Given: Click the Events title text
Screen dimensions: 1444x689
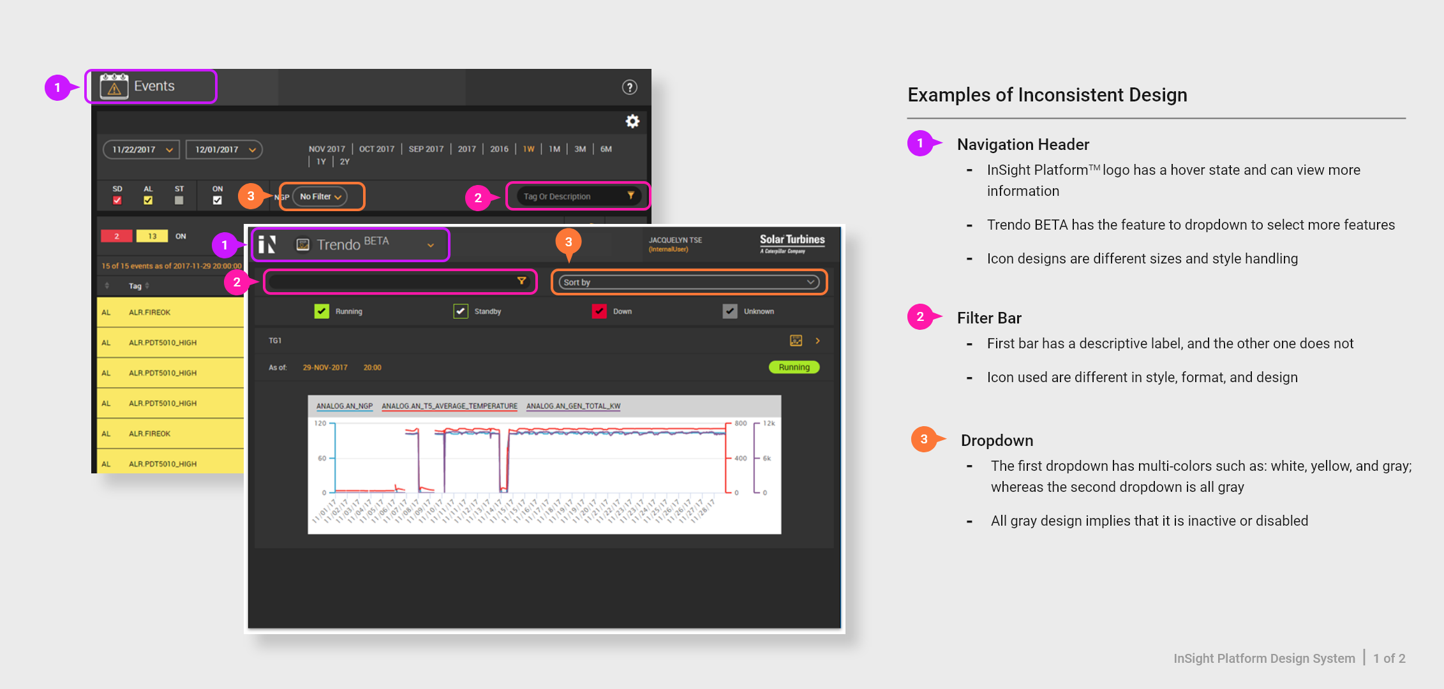Looking at the screenshot, I should click(x=154, y=86).
